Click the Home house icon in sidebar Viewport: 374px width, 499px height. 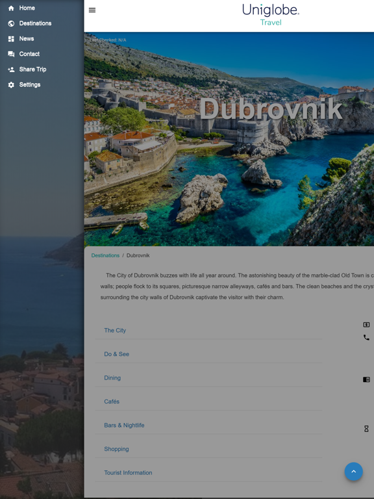click(x=11, y=8)
